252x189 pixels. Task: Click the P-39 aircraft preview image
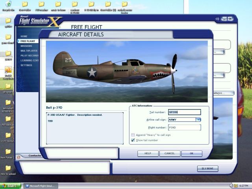(x=127, y=71)
